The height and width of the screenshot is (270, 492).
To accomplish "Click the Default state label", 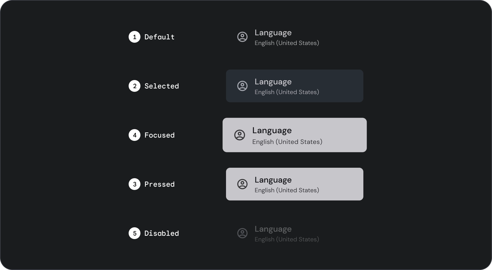I will click(x=159, y=37).
